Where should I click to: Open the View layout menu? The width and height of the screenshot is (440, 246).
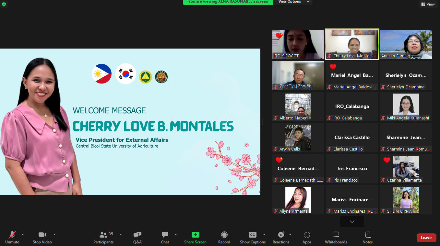point(428,4)
